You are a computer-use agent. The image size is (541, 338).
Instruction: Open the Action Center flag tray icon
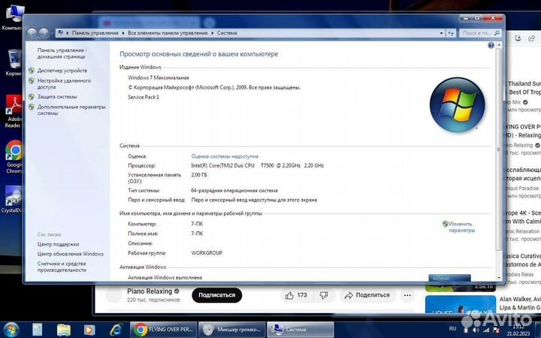click(496, 330)
